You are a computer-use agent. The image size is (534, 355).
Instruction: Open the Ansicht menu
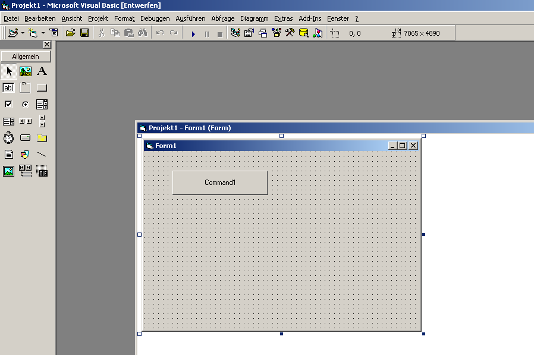[x=72, y=19]
